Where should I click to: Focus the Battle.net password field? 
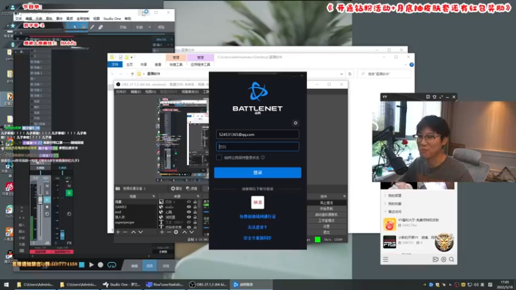click(x=257, y=147)
